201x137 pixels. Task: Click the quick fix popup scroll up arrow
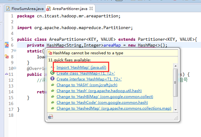click(x=176, y=66)
